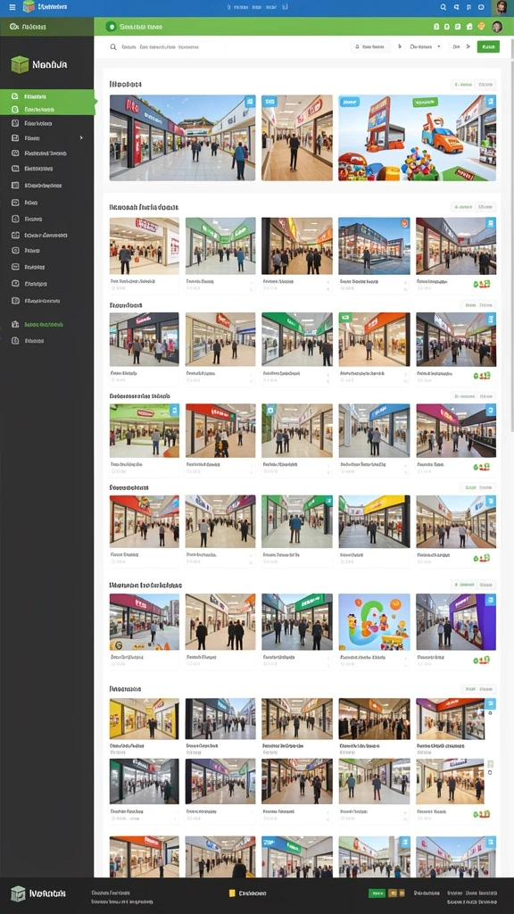
Task: Click the search magnifier icon in the blue header
Action: coord(443,7)
